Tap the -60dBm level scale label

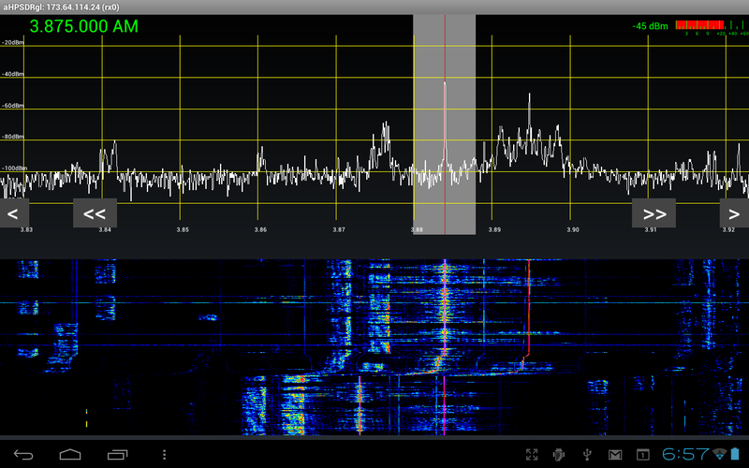[12, 106]
